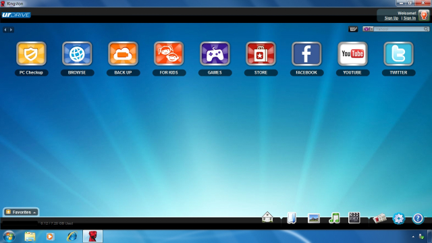Click the BACK UP label
Screen dimensions: 432x243
123,72
